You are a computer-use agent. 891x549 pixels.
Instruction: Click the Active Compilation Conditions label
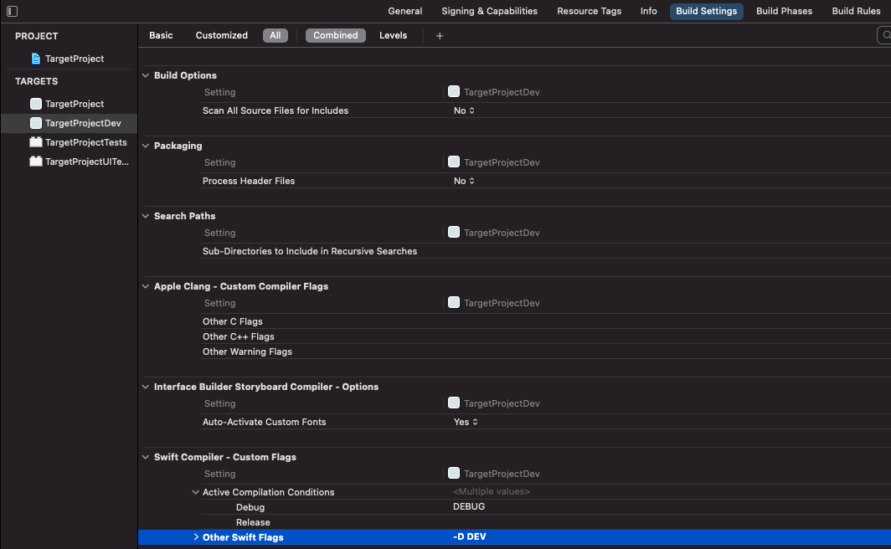(268, 492)
